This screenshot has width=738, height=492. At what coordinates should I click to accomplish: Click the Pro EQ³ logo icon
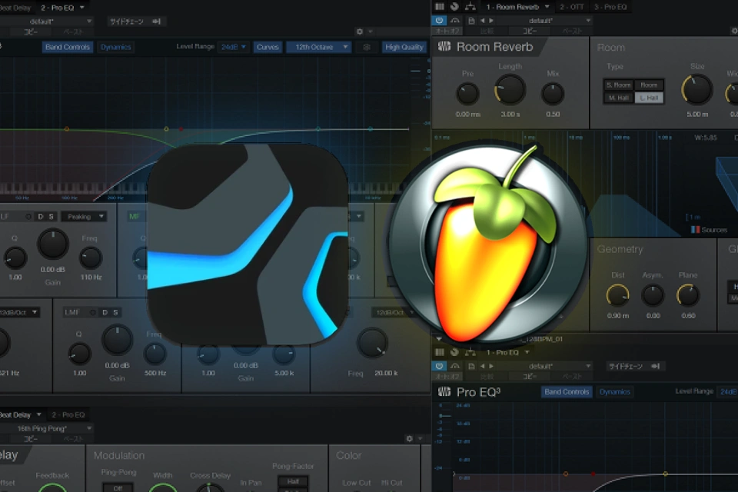pyautogui.click(x=444, y=392)
